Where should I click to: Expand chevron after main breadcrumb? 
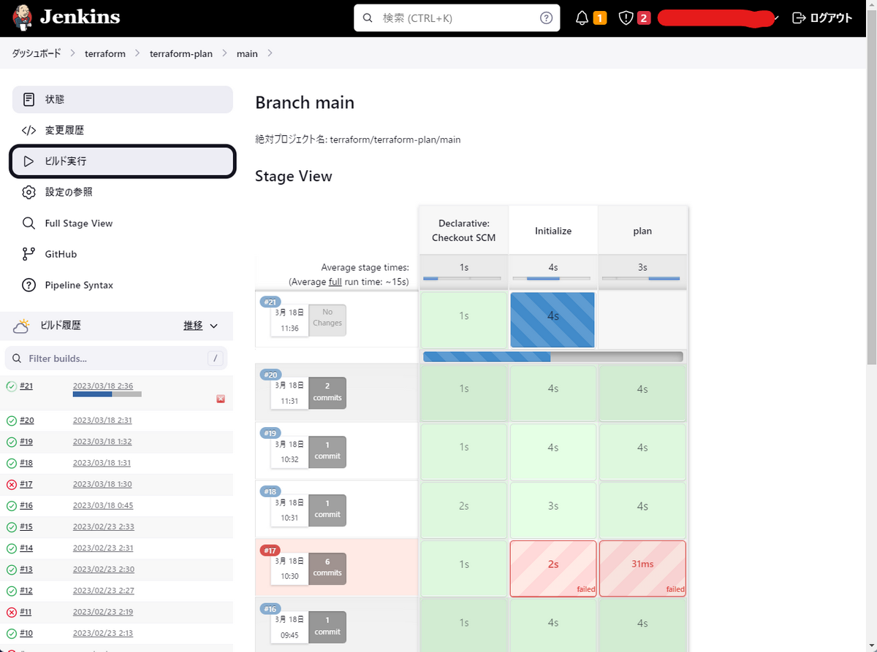[270, 53]
